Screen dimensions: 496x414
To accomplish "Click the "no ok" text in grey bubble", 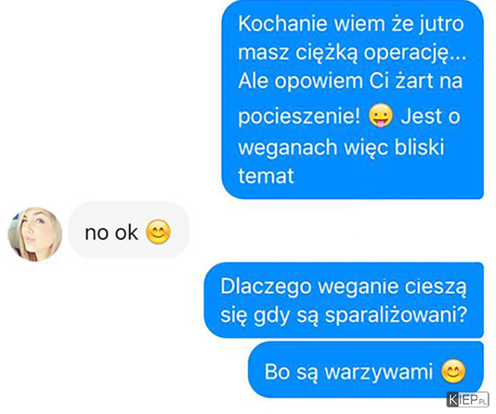I will pos(111,233).
